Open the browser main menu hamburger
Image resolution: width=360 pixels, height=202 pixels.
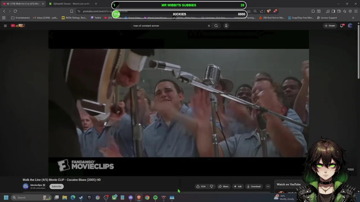pyautogui.click(x=356, y=11)
